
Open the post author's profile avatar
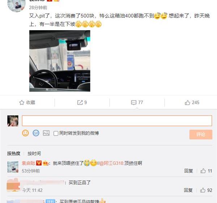tap(16, 5)
